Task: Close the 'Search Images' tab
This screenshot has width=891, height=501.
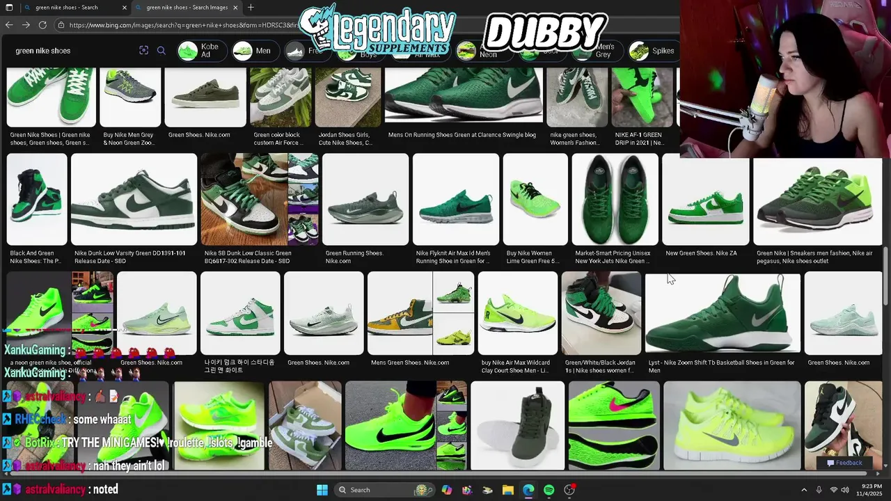Action: pos(235,8)
